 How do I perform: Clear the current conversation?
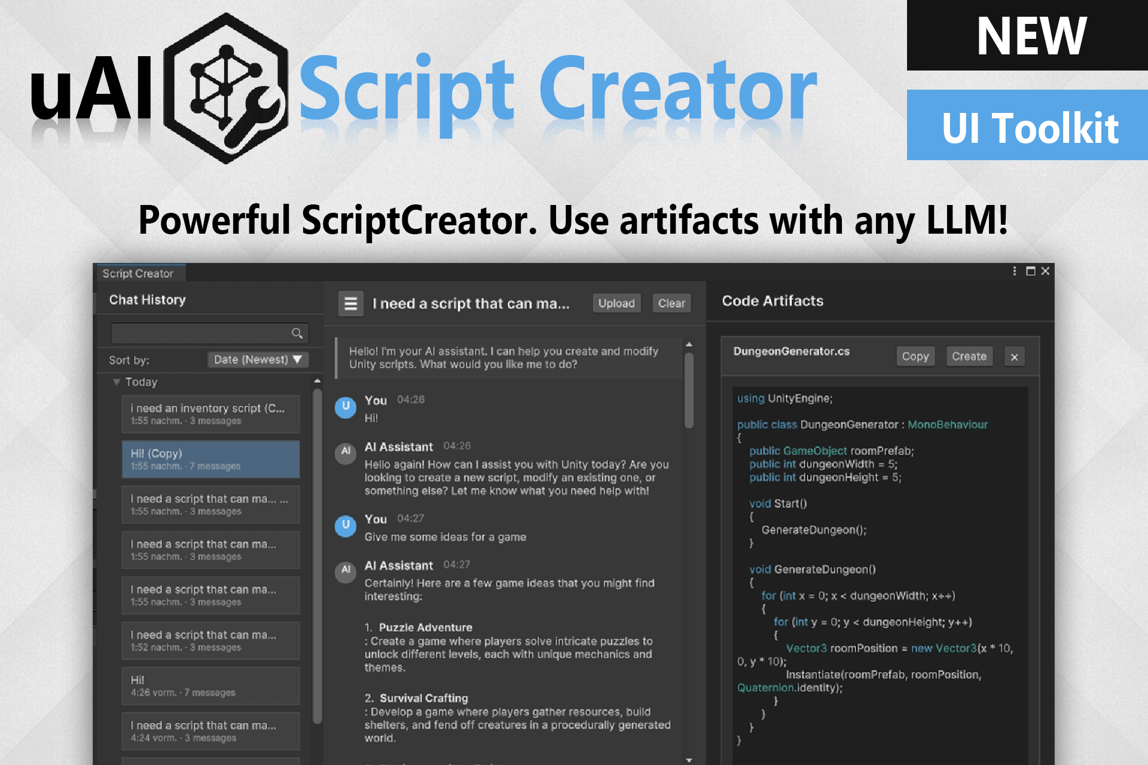(671, 303)
